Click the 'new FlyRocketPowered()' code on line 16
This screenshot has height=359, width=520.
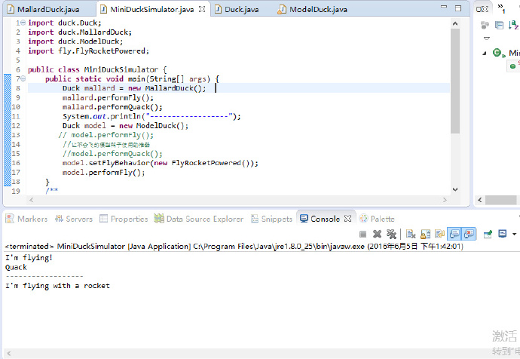coord(202,163)
